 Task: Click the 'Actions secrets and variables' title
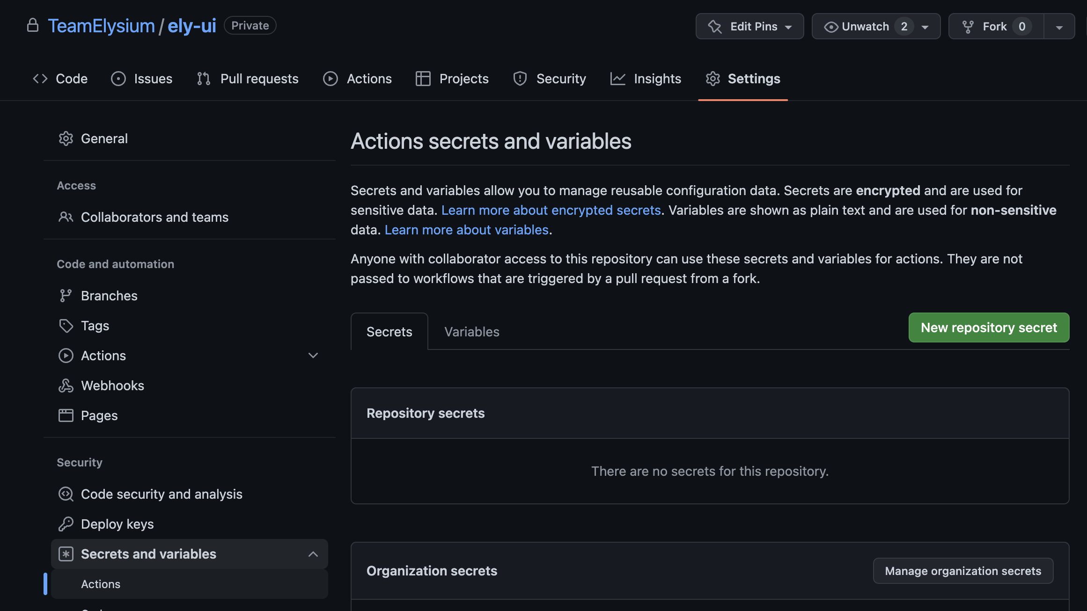[491, 141]
